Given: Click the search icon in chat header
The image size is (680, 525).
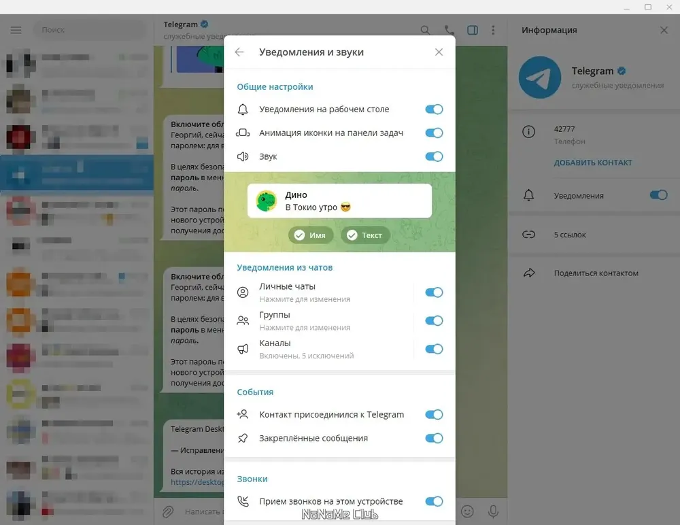Looking at the screenshot, I should (x=425, y=31).
